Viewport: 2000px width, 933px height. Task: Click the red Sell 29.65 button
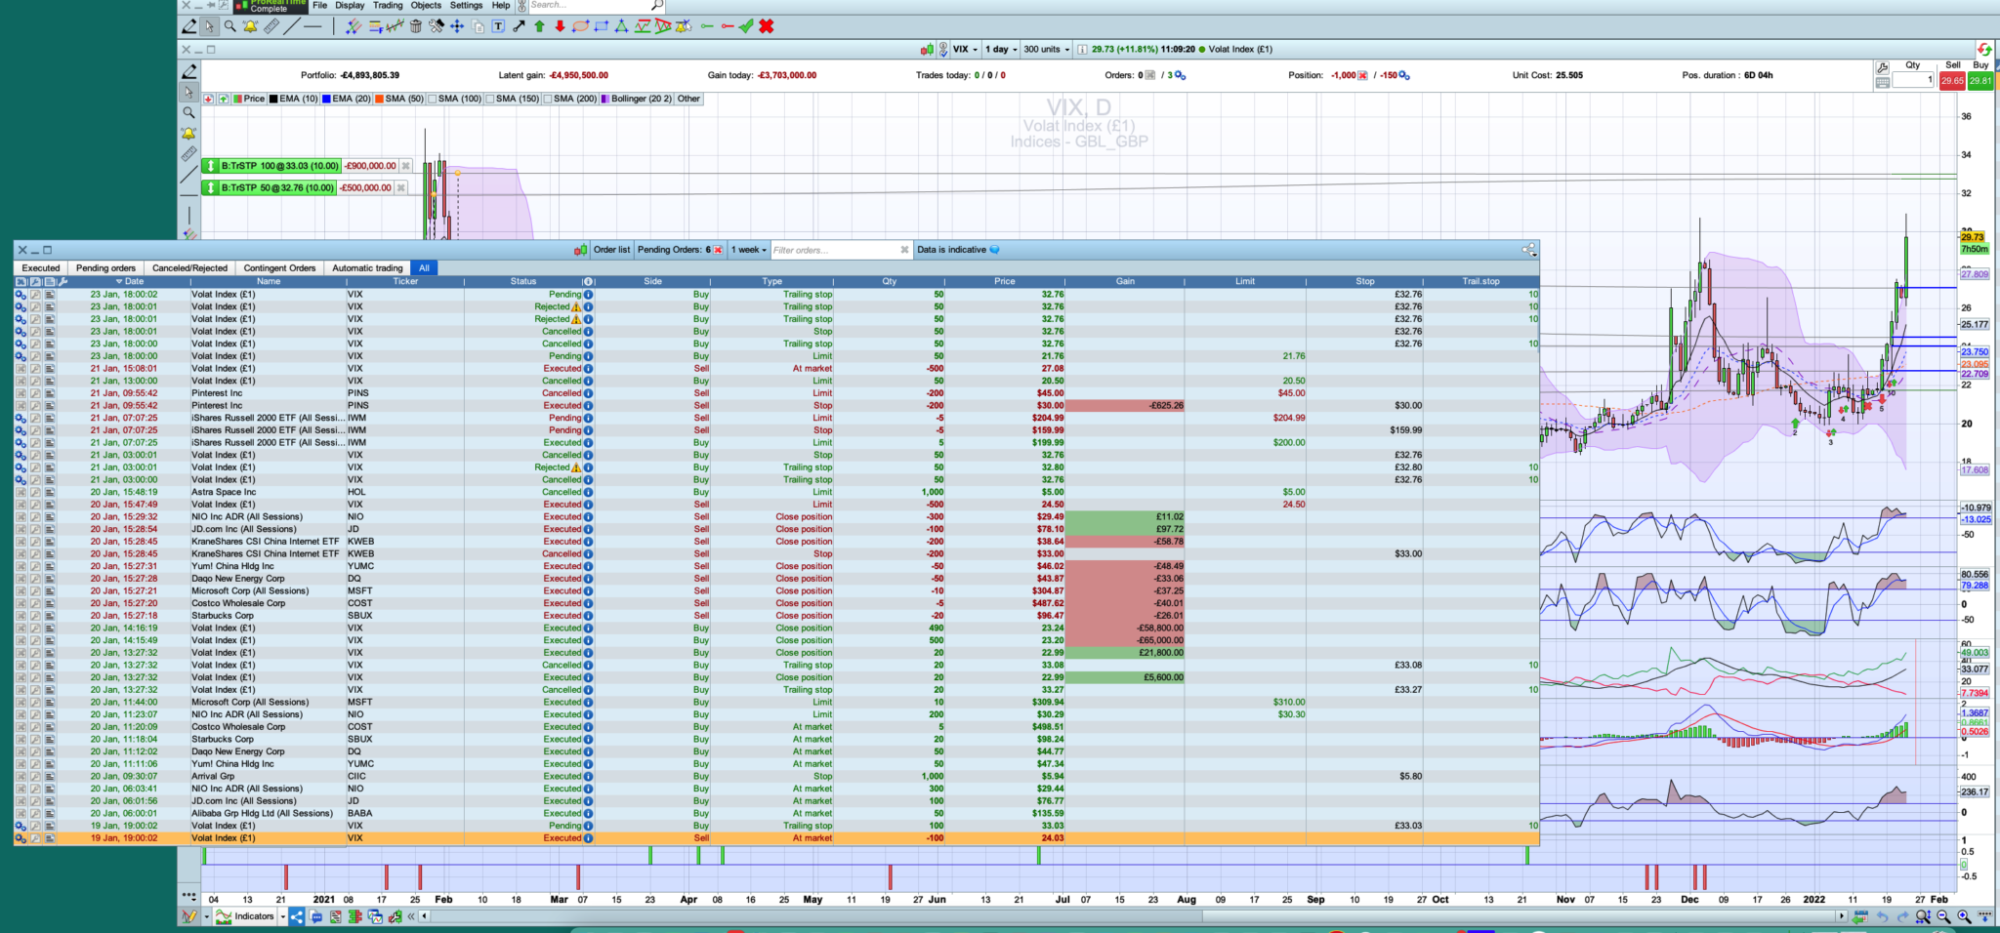(x=1952, y=81)
